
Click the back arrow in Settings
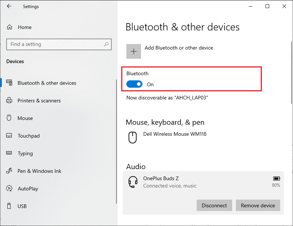pyautogui.click(x=9, y=6)
